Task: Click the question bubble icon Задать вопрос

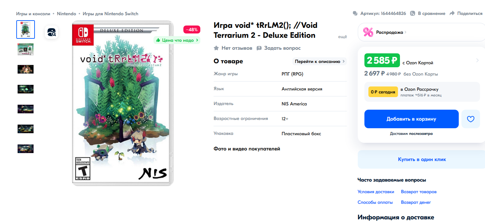Action: coord(259,48)
